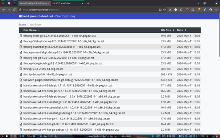Bookmark this page with the star
The width and height of the screenshot is (220, 138).
[x=164, y=10]
